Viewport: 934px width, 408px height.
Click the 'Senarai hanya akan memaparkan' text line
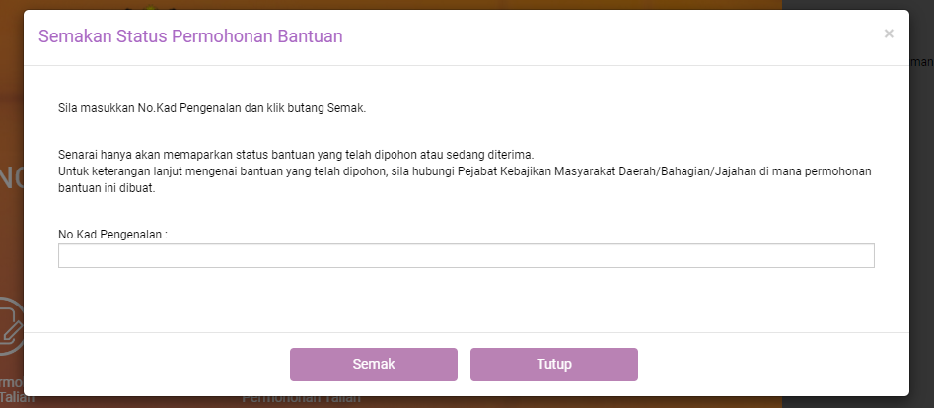click(295, 156)
